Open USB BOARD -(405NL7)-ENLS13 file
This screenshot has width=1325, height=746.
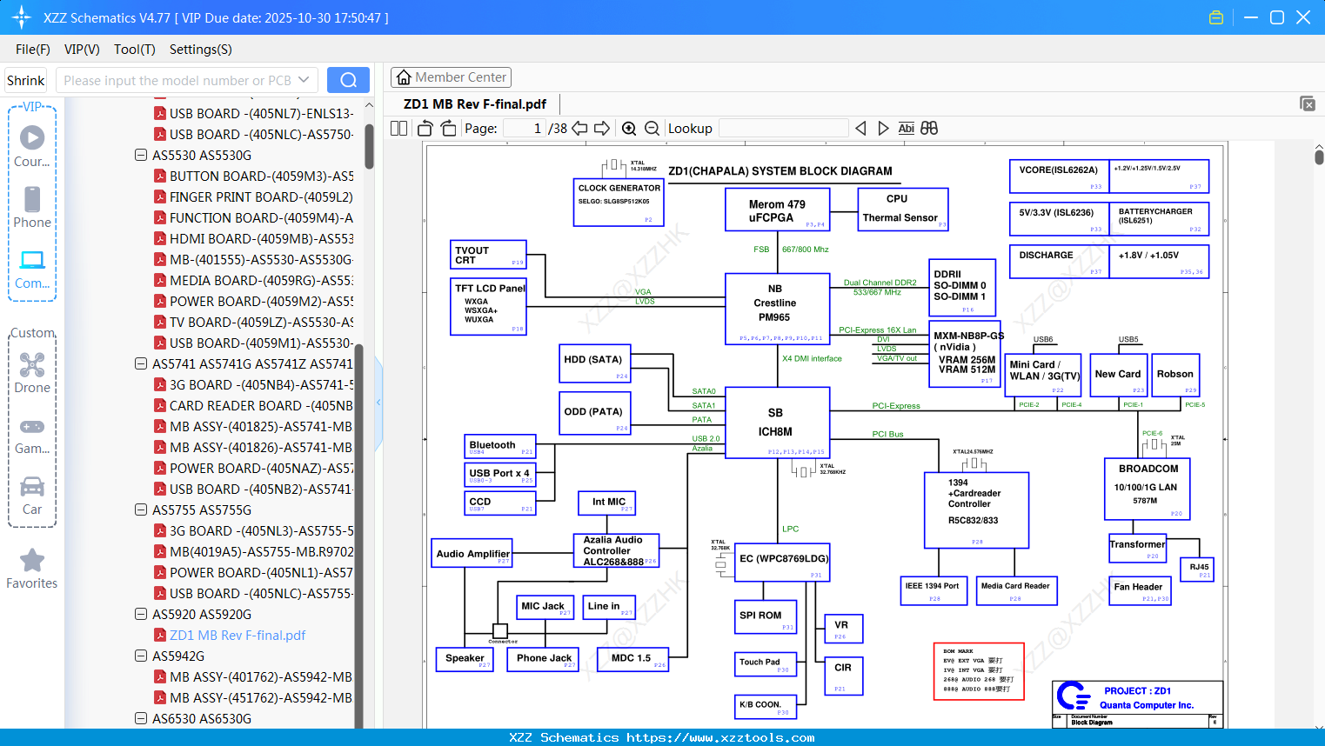click(x=261, y=113)
